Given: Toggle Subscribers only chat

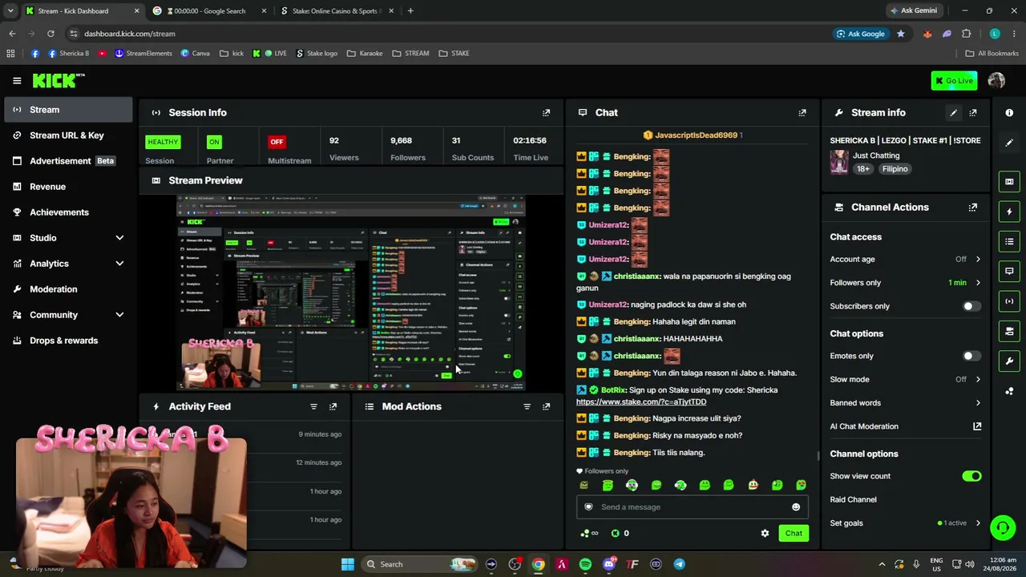Looking at the screenshot, I should [x=971, y=306].
